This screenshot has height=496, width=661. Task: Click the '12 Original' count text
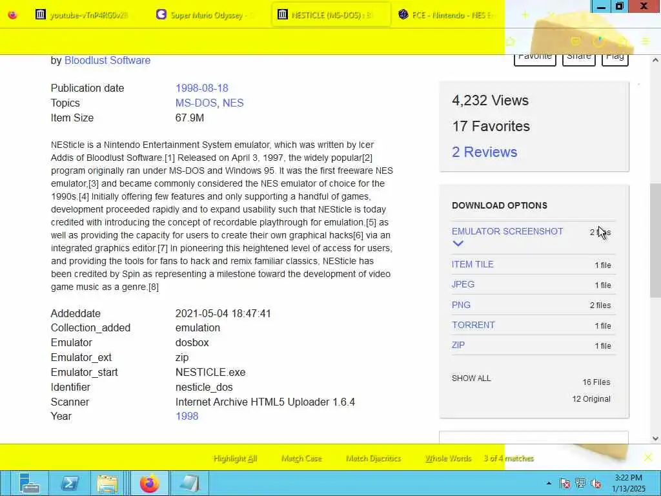click(591, 399)
